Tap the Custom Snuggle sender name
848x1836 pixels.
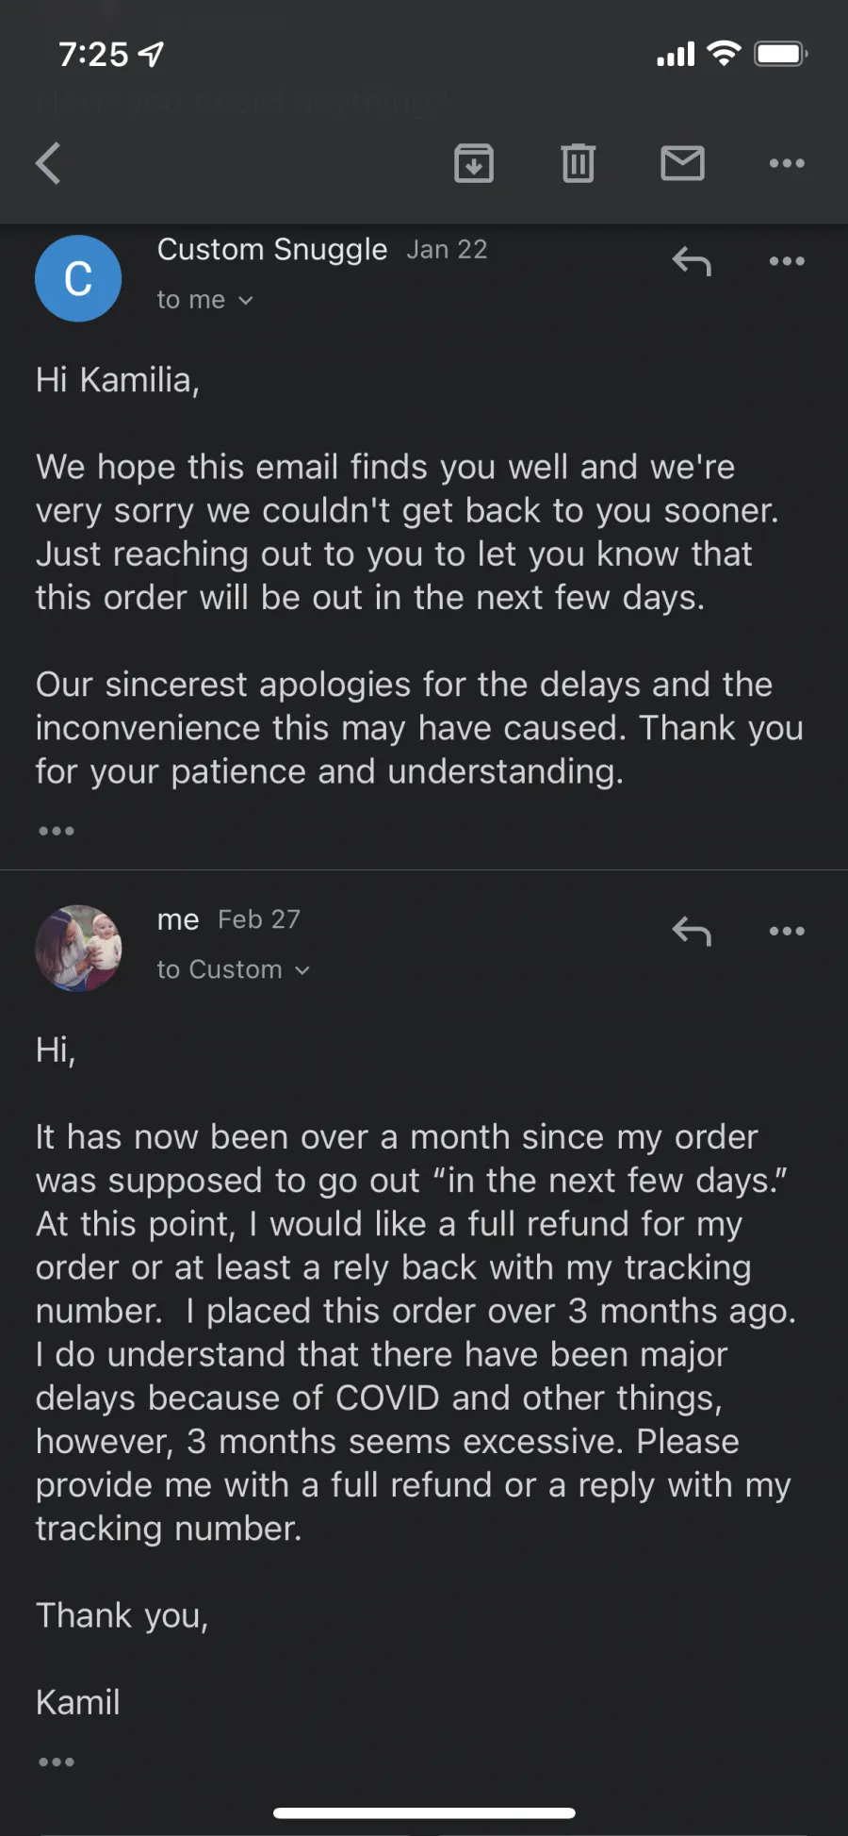[x=272, y=249]
